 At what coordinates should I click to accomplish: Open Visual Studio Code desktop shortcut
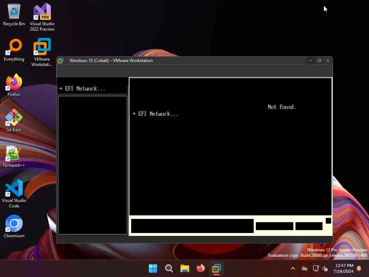pyautogui.click(x=14, y=194)
